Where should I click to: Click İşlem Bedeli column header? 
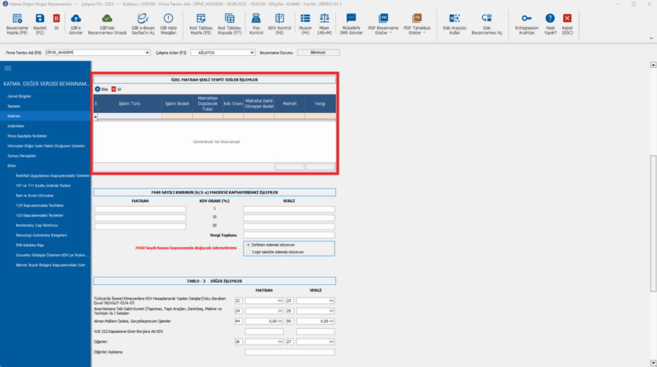[177, 103]
